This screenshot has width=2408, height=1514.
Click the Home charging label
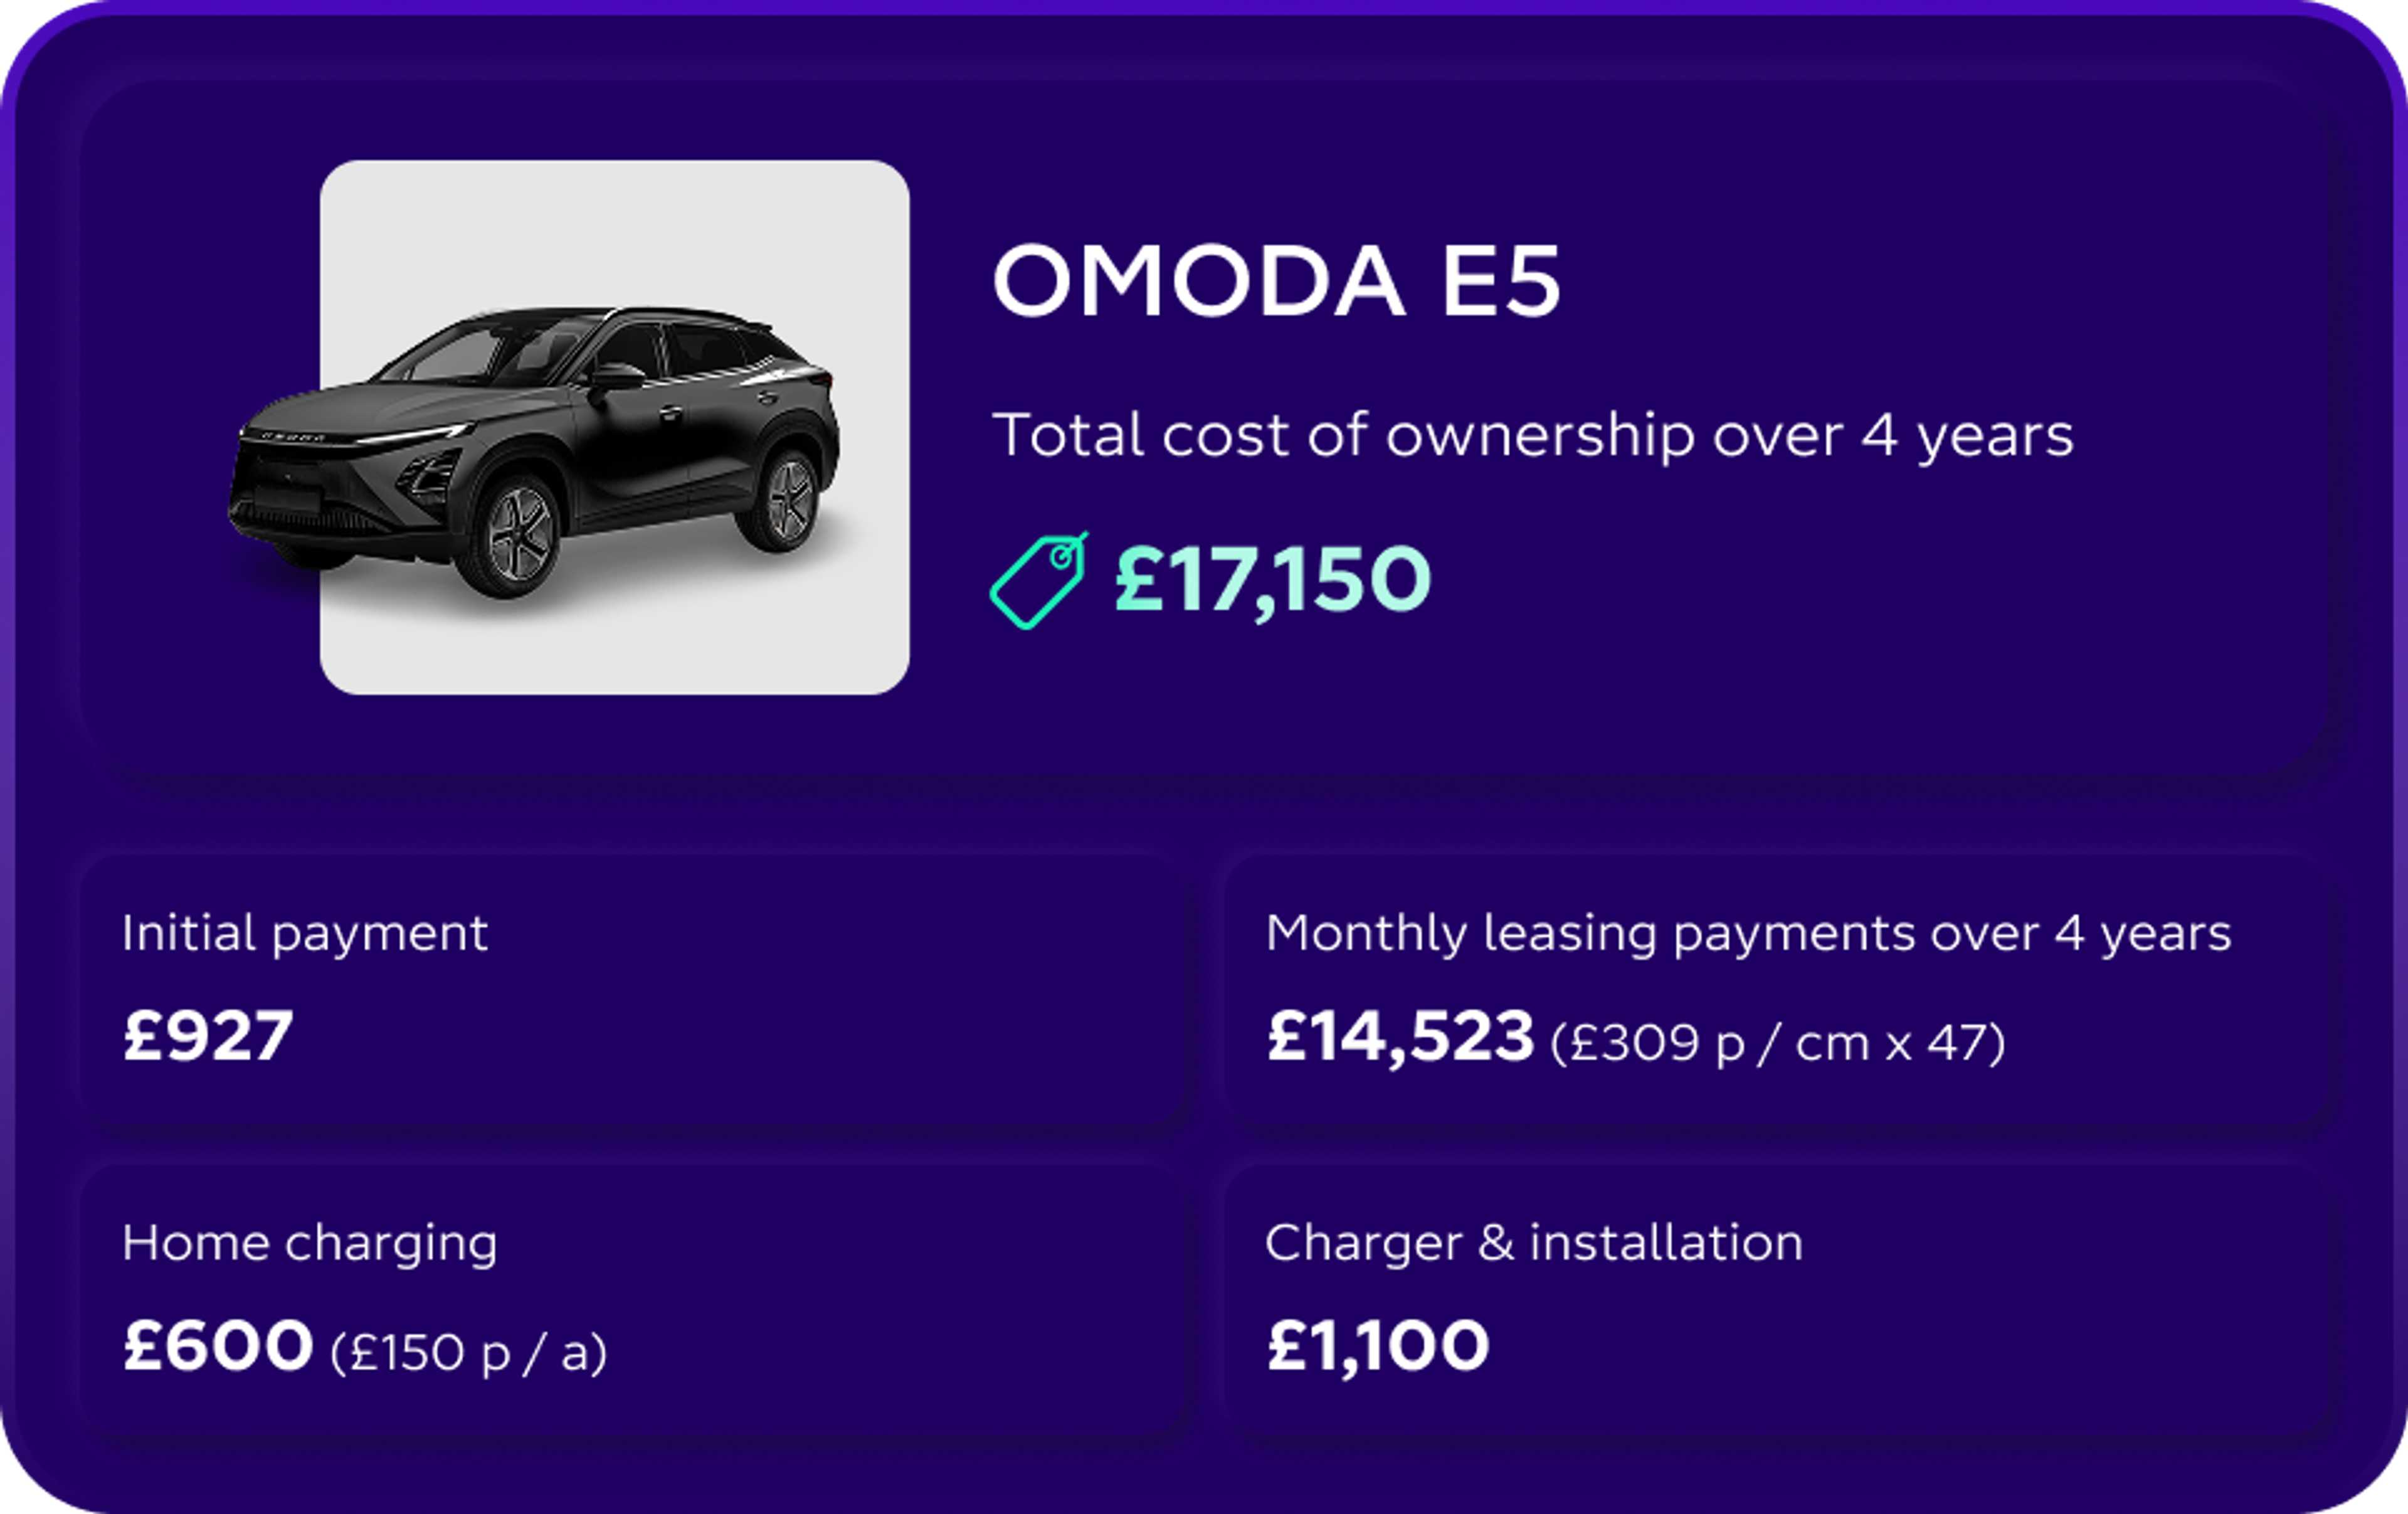pos(310,1245)
